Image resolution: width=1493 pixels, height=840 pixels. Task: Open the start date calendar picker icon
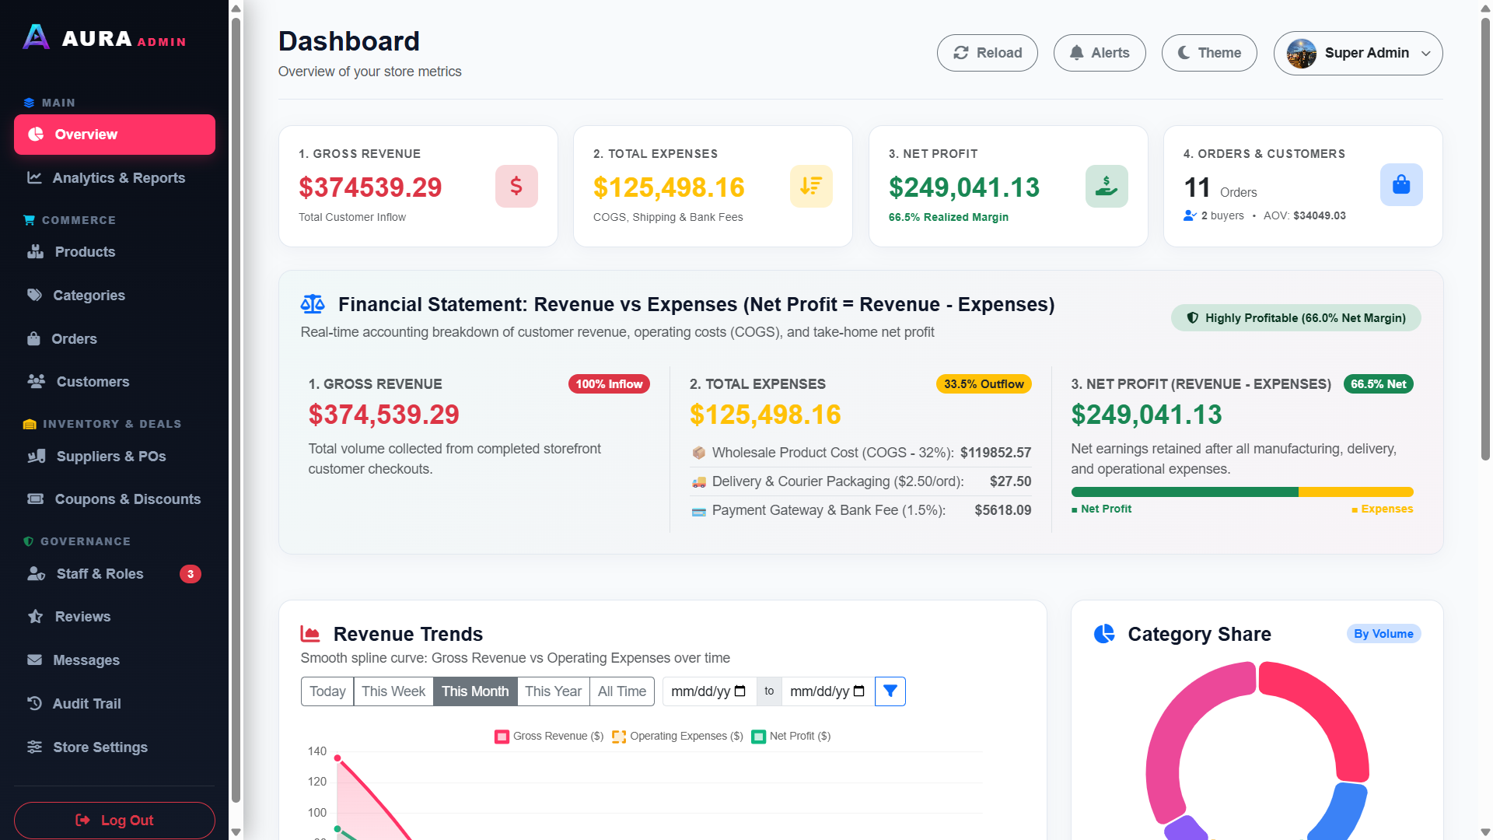point(740,691)
